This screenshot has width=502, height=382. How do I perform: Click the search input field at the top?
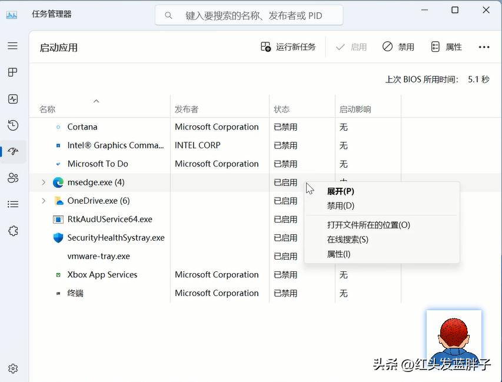(x=247, y=15)
